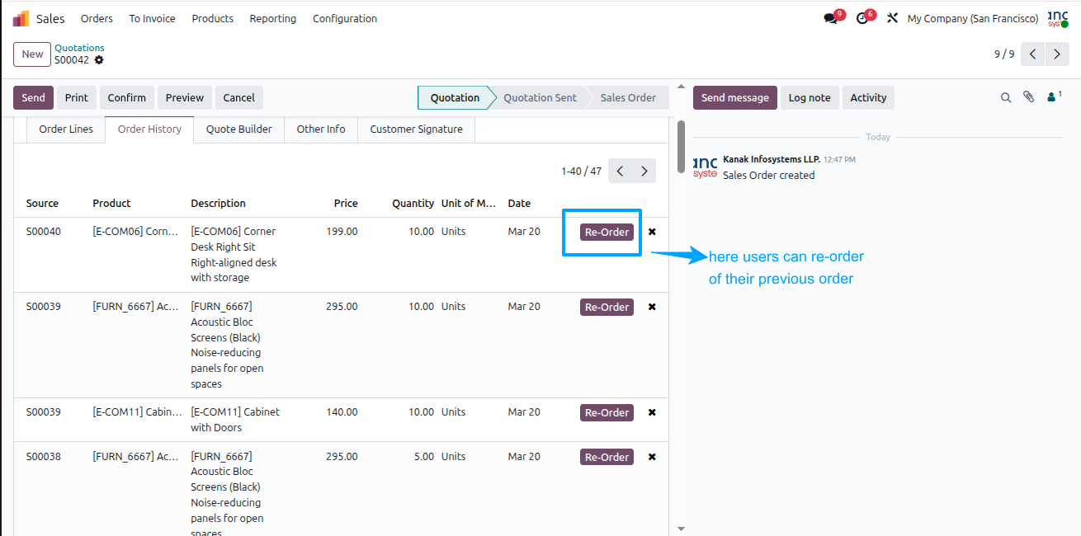Re-Order the S00039 Acoustic Bloc Screens line

tap(607, 308)
